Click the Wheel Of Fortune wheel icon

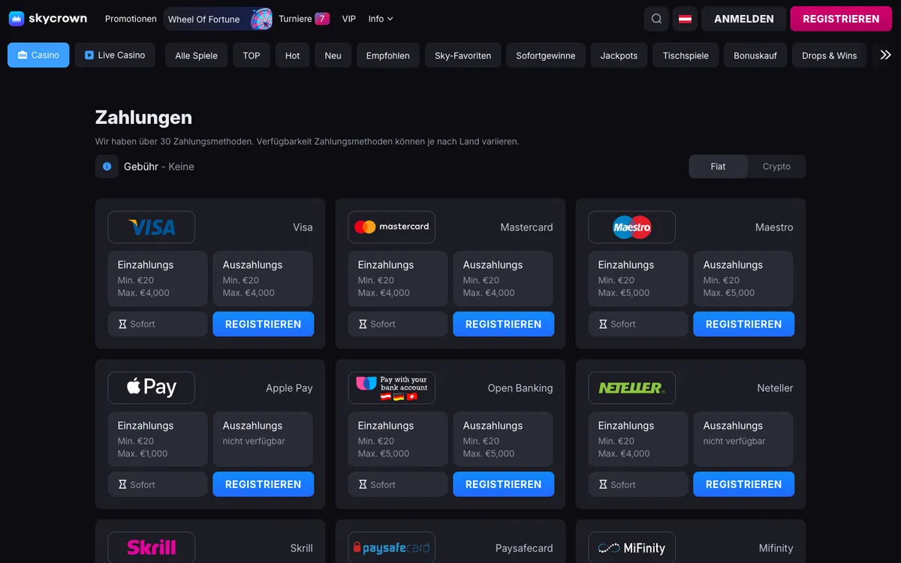pos(261,19)
